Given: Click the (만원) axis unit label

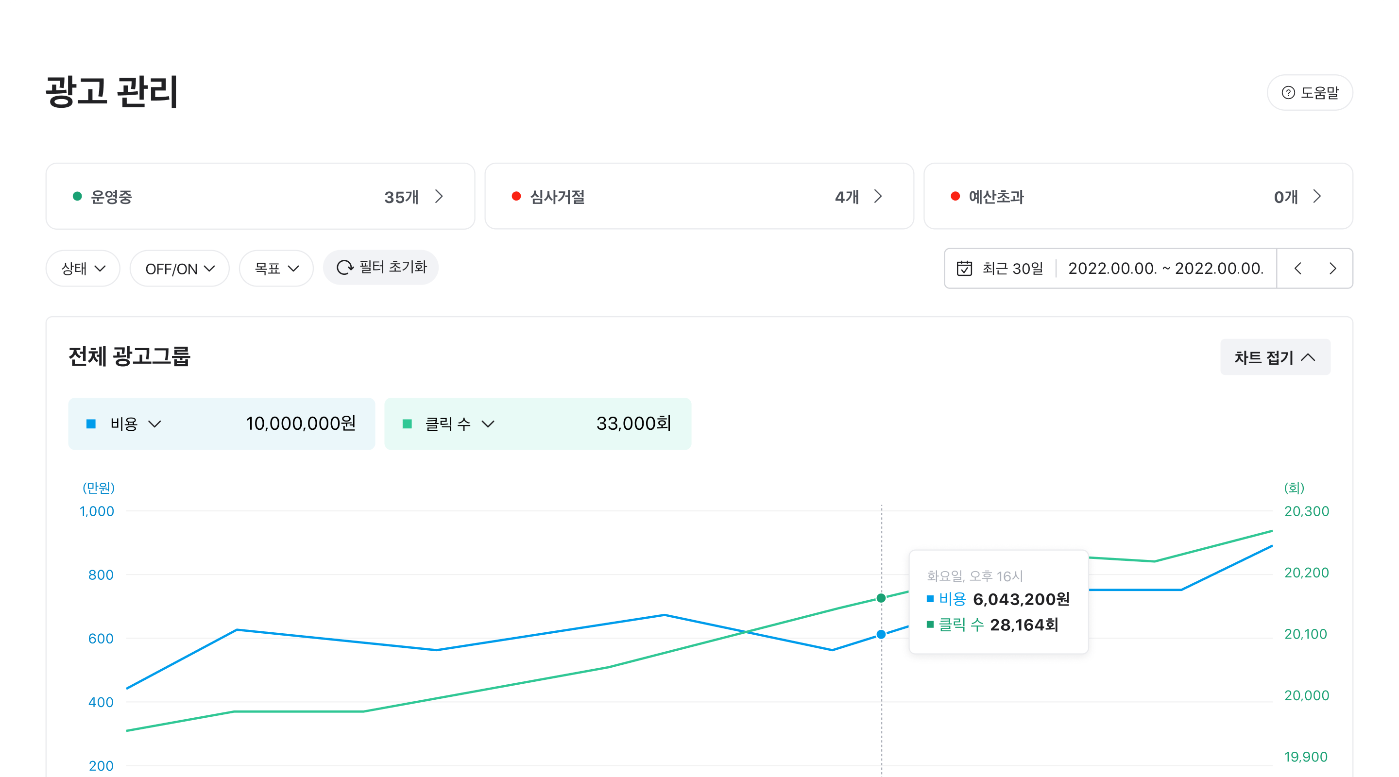Looking at the screenshot, I should [x=98, y=488].
